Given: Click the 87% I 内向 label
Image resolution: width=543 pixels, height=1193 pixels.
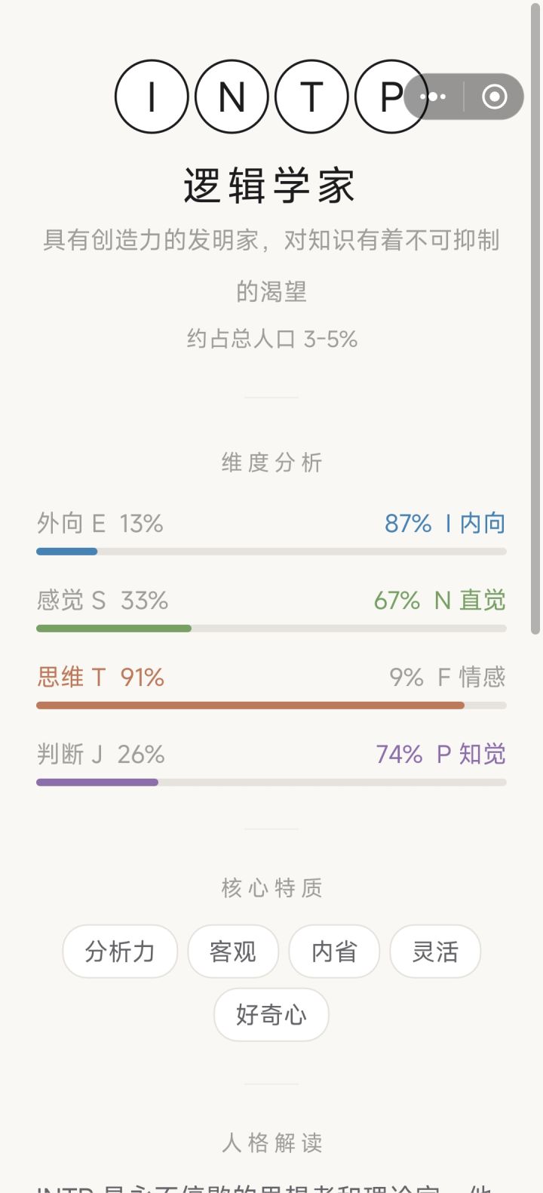Looking at the screenshot, I should [445, 523].
